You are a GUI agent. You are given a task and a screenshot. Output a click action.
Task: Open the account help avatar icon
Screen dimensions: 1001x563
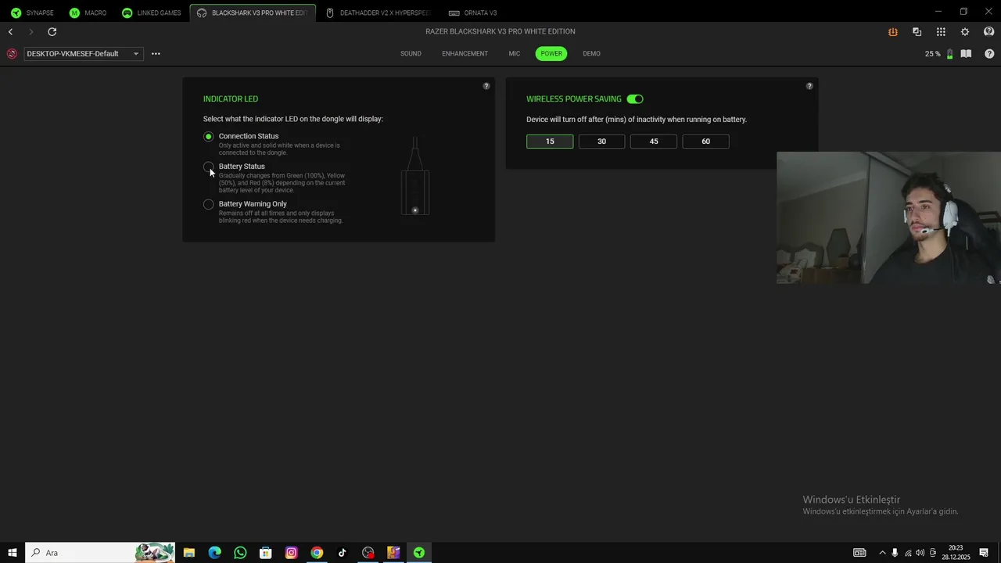tap(988, 32)
